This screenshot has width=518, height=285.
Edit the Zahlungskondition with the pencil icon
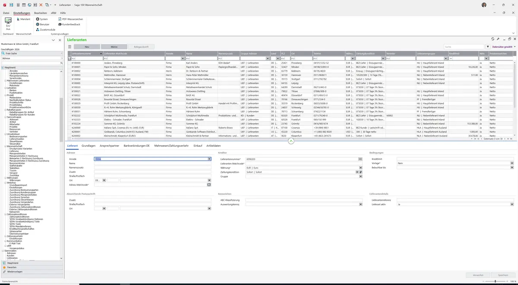coord(360,172)
